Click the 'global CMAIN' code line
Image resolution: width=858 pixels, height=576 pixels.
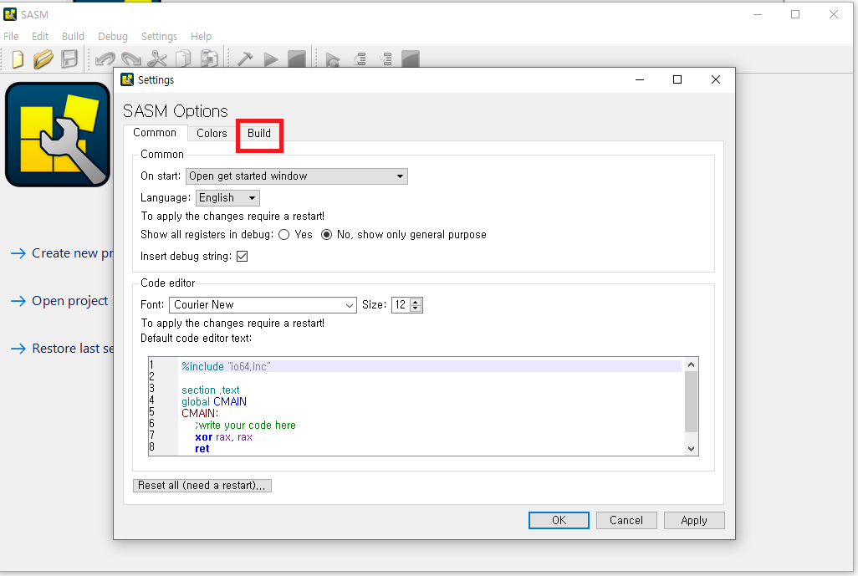[214, 401]
